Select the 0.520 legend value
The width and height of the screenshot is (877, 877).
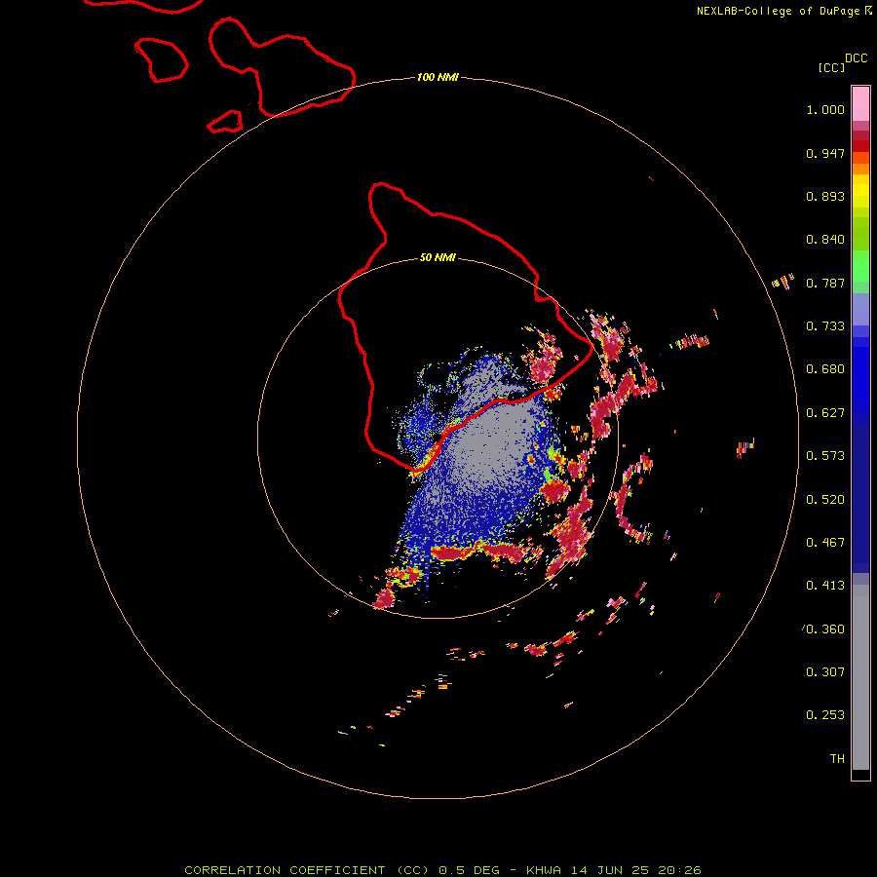[x=825, y=500]
